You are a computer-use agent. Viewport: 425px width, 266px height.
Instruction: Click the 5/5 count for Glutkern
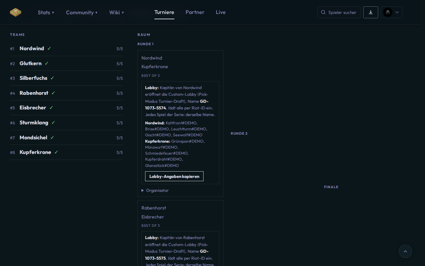pyautogui.click(x=120, y=64)
